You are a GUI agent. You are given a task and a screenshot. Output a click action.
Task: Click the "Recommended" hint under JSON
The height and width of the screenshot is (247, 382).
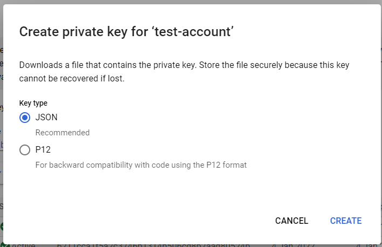[x=63, y=133]
